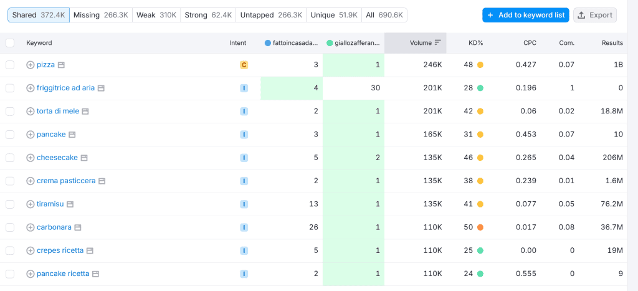Open the crema pasticcera keyword link
Viewport: 638px width, 291px height.
[66, 181]
